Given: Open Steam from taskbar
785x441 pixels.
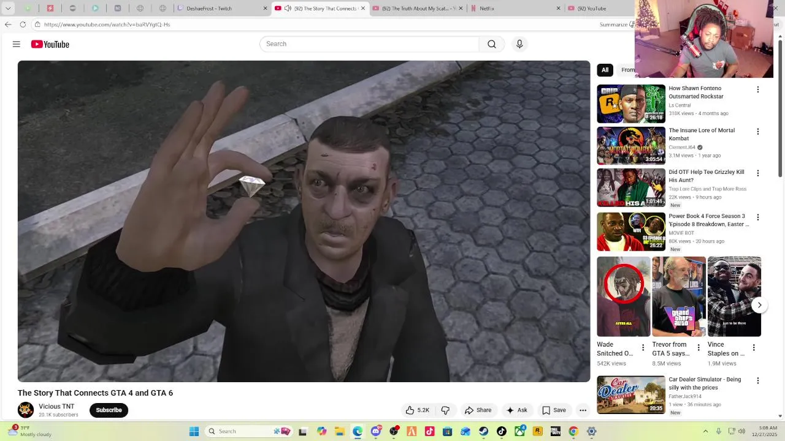Looking at the screenshot, I should (484, 431).
